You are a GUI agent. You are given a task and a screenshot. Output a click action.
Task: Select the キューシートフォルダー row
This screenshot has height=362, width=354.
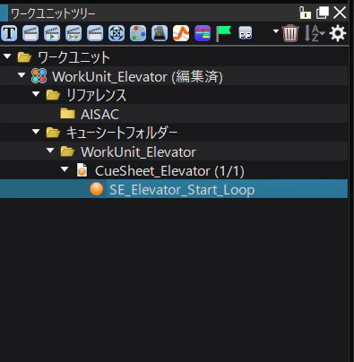174,133
